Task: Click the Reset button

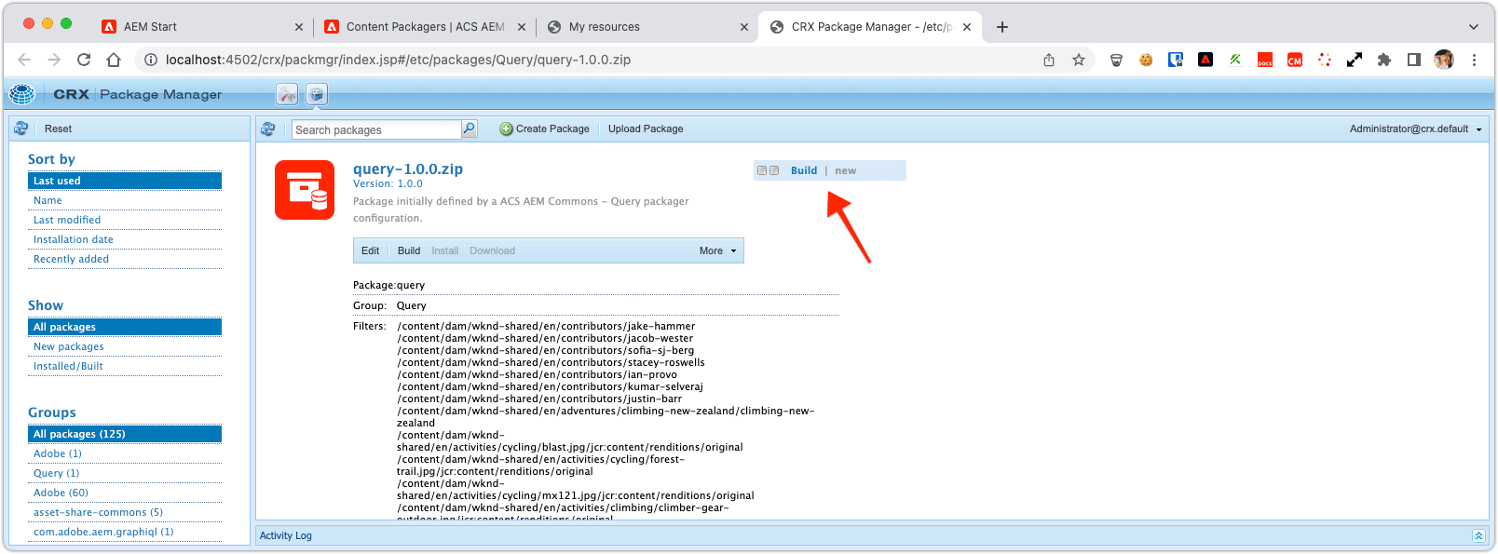Action: coord(58,128)
